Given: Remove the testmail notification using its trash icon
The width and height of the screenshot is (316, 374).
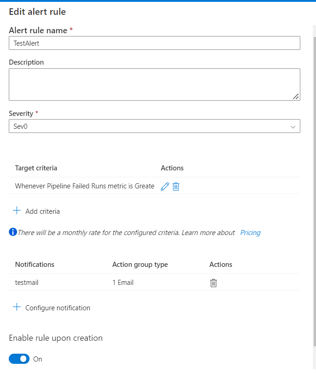Looking at the screenshot, I should 213,283.
